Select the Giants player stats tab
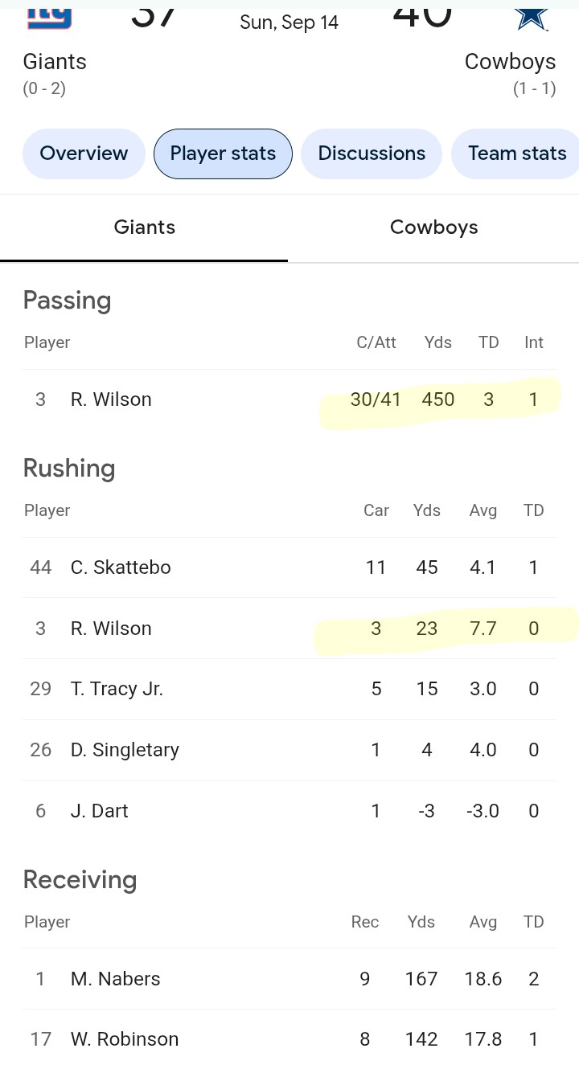This screenshot has height=1069, width=579. (x=145, y=227)
